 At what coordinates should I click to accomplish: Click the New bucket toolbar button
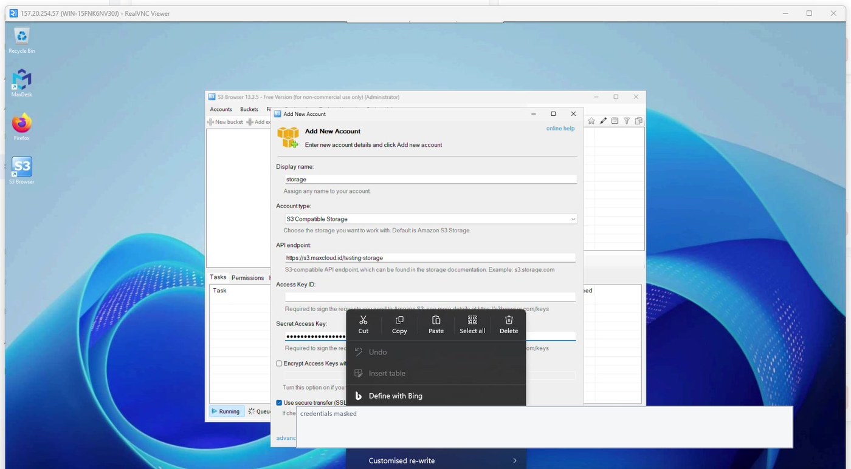pyautogui.click(x=225, y=122)
